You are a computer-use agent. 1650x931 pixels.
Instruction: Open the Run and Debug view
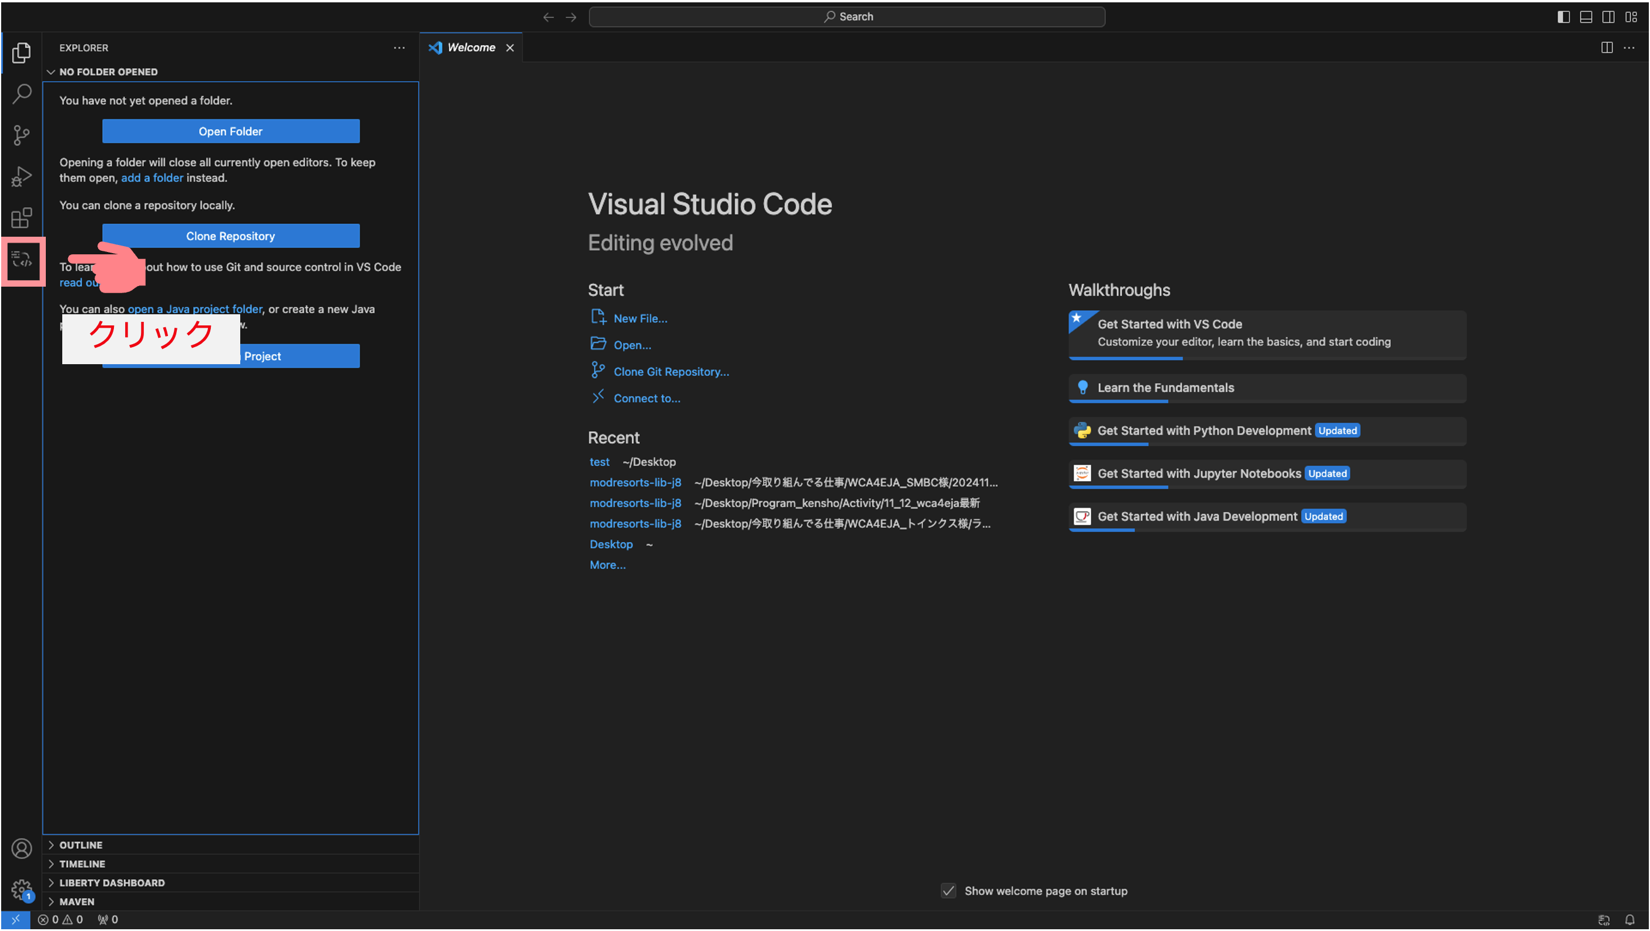(x=21, y=177)
